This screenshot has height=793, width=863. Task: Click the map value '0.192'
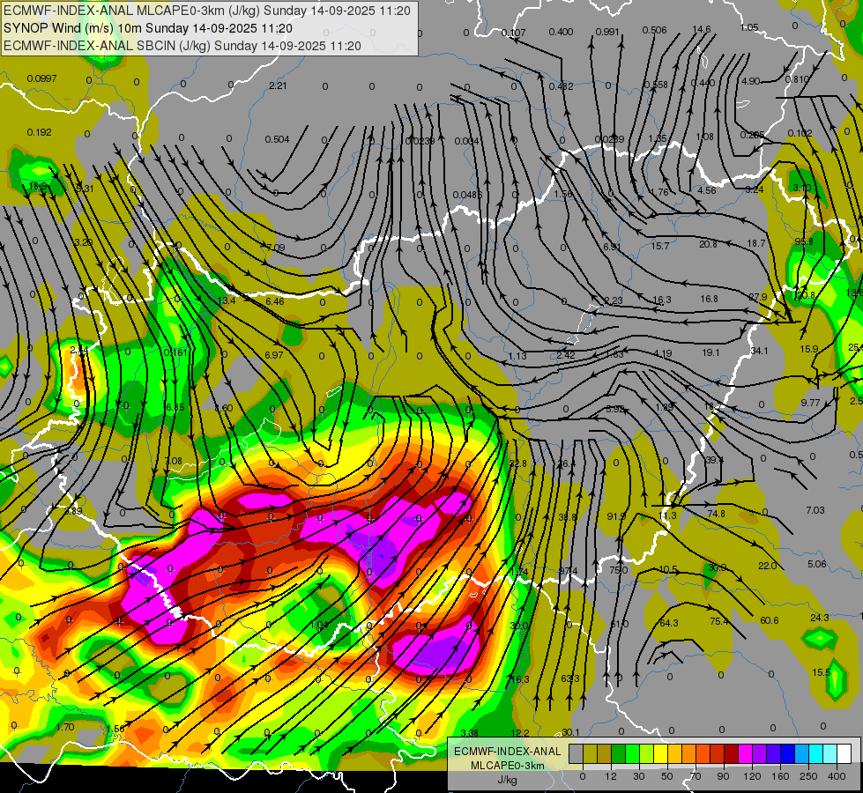[x=39, y=132]
